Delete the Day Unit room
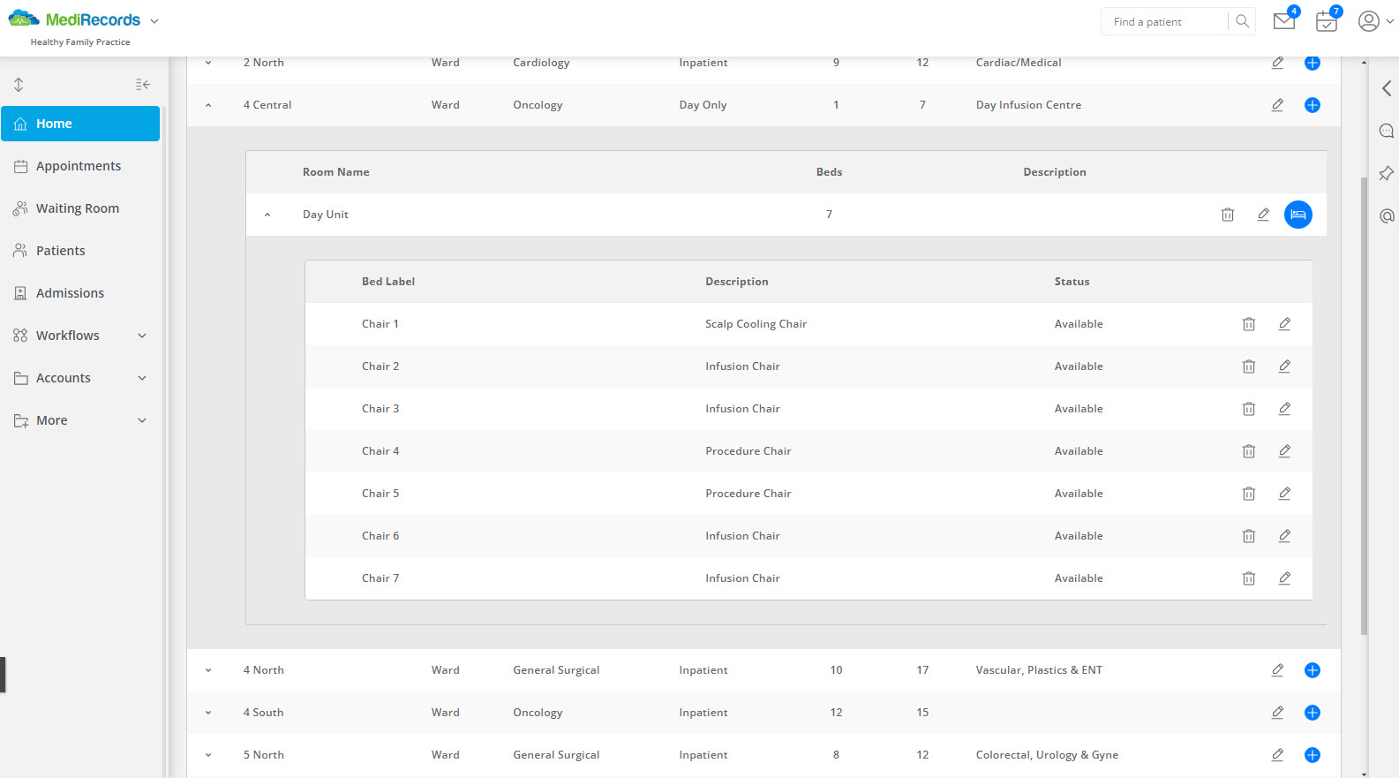Screen dimensions: 1399x778 1227,215
